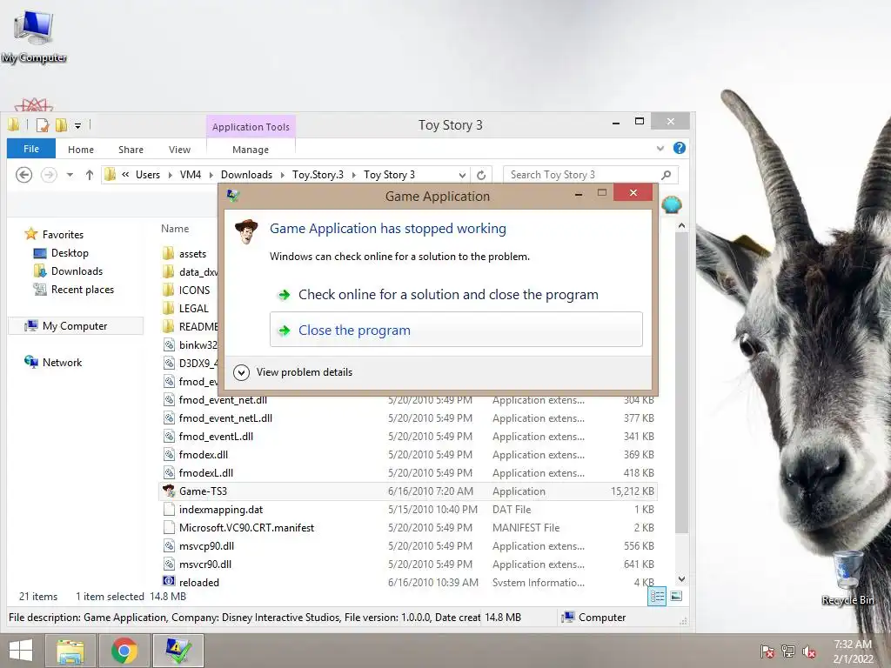This screenshot has width=891, height=668.
Task: Click the muted volume tray icon
Action: tap(809, 651)
